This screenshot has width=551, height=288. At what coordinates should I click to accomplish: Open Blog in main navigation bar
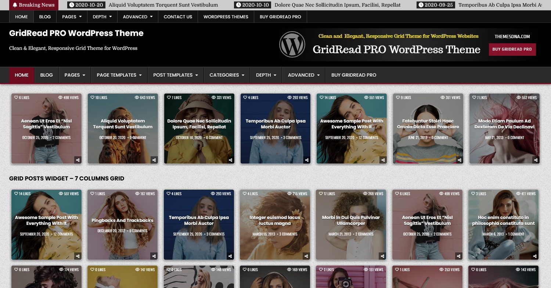pos(47,75)
